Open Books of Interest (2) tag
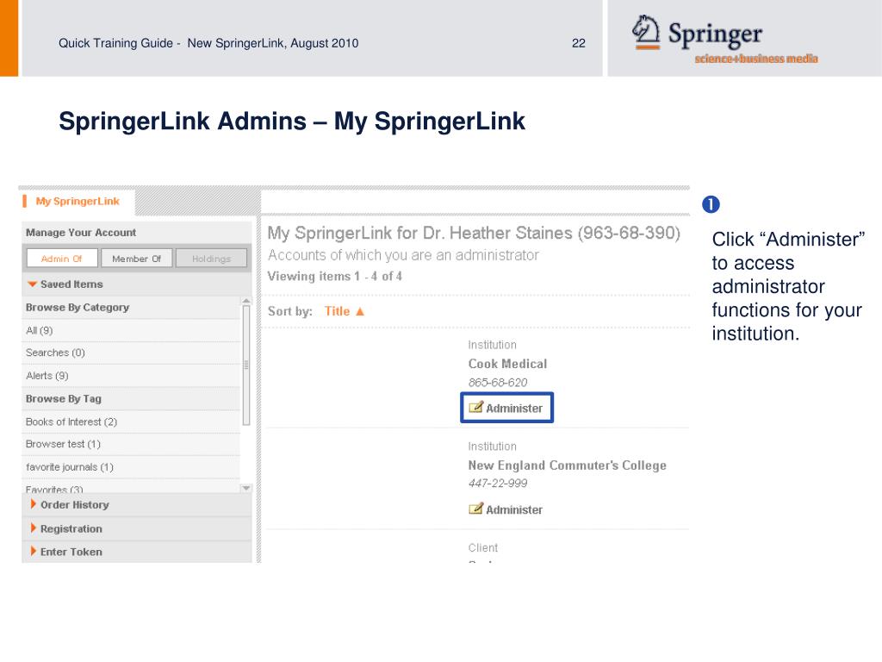 (71, 422)
